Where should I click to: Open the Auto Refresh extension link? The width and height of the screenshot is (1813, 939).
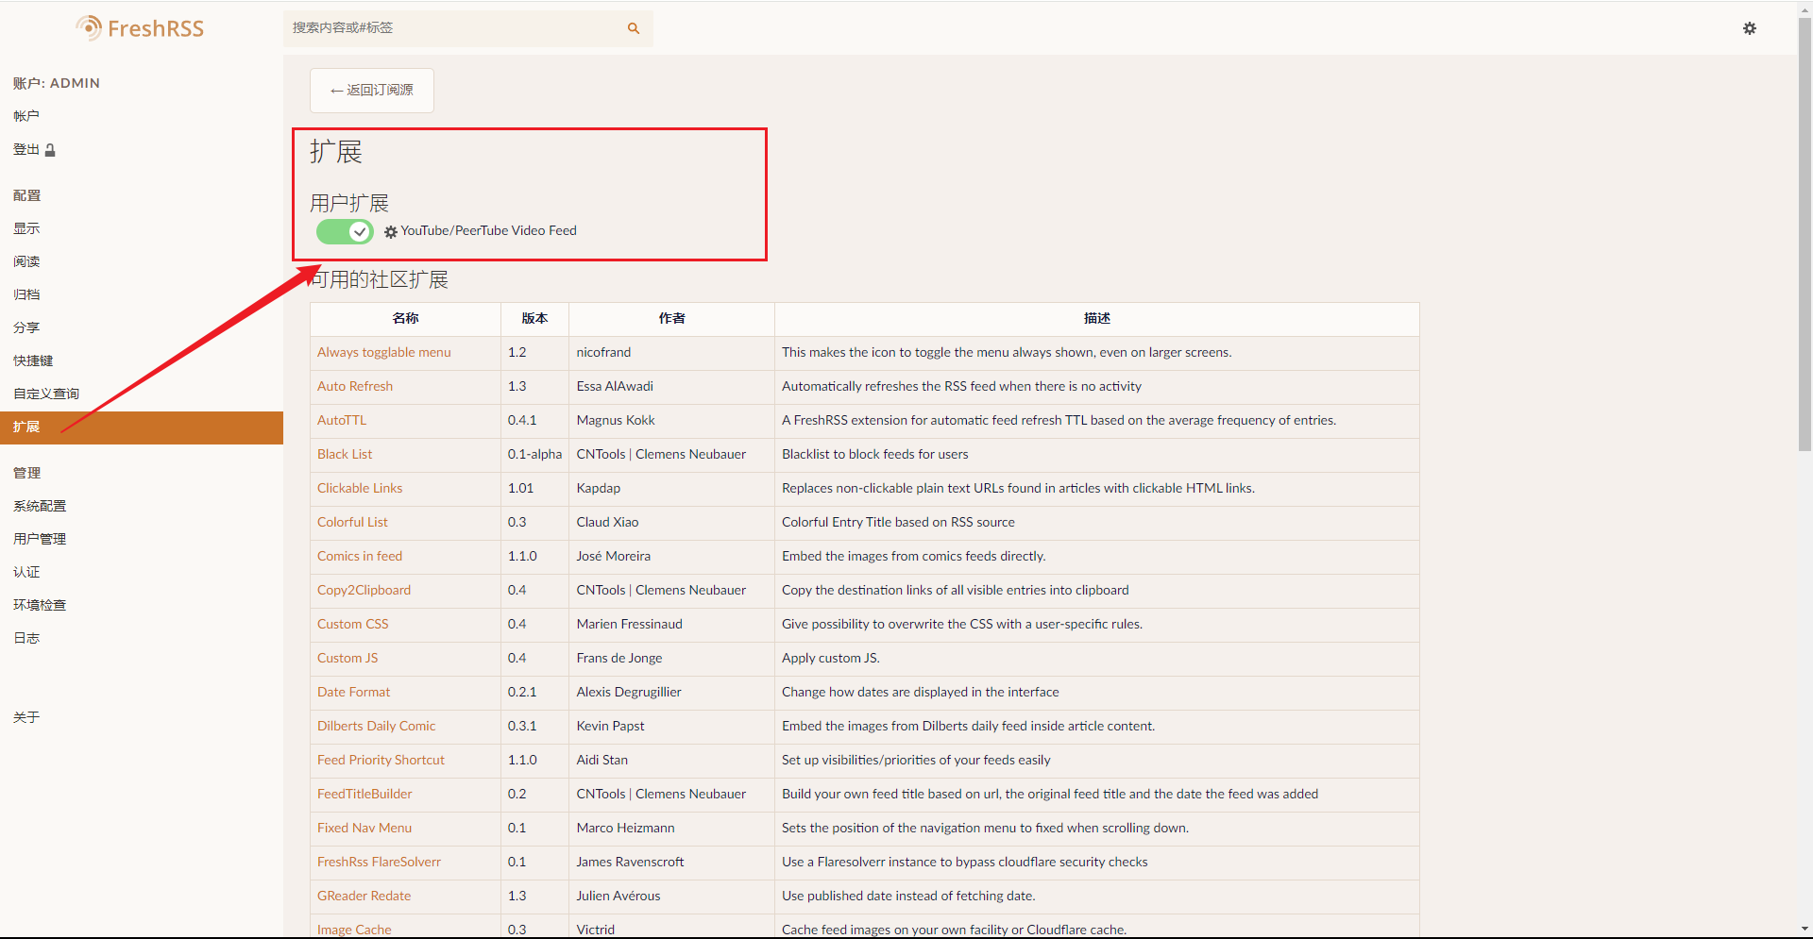[x=355, y=386]
